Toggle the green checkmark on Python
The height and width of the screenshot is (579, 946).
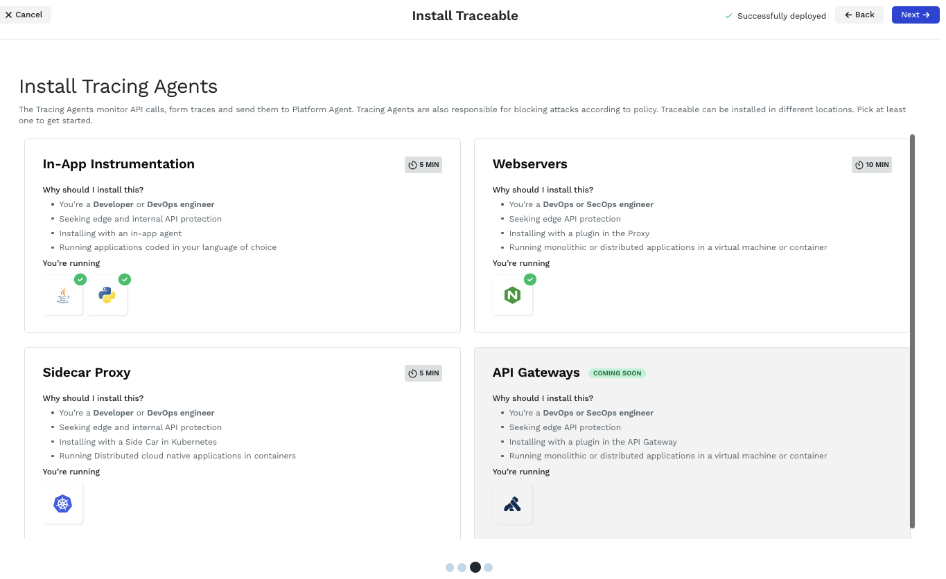click(125, 279)
